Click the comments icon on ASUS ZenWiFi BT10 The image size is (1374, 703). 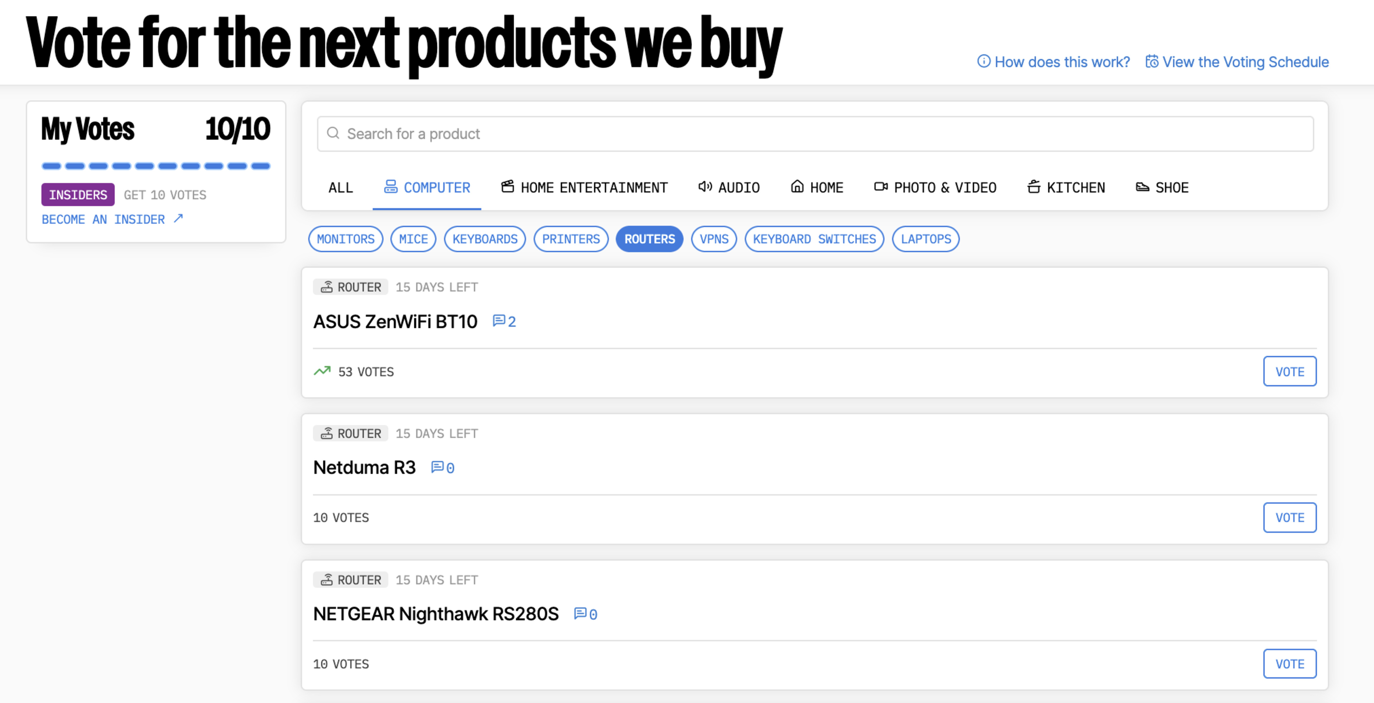(x=499, y=321)
